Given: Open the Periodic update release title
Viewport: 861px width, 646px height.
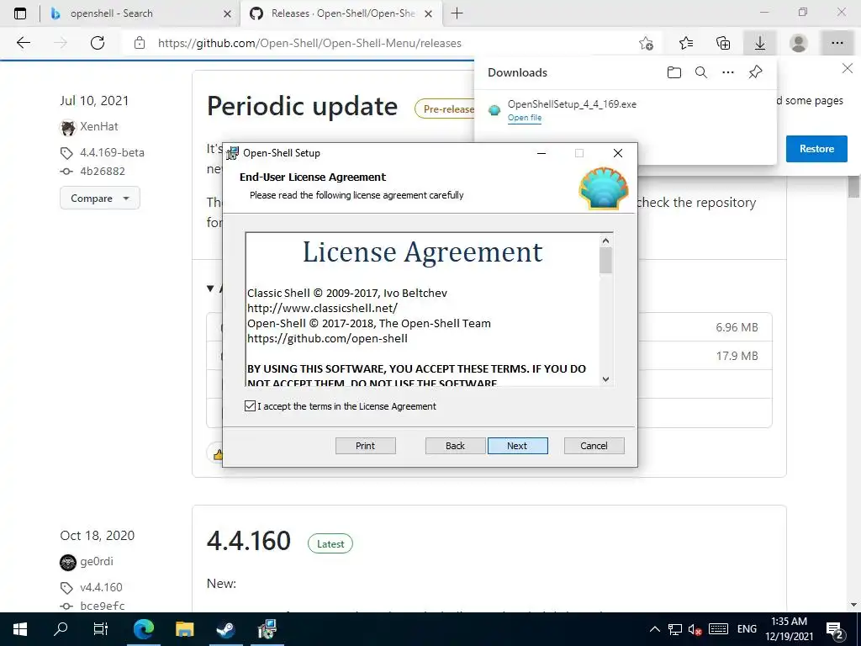Looking at the screenshot, I should [302, 106].
